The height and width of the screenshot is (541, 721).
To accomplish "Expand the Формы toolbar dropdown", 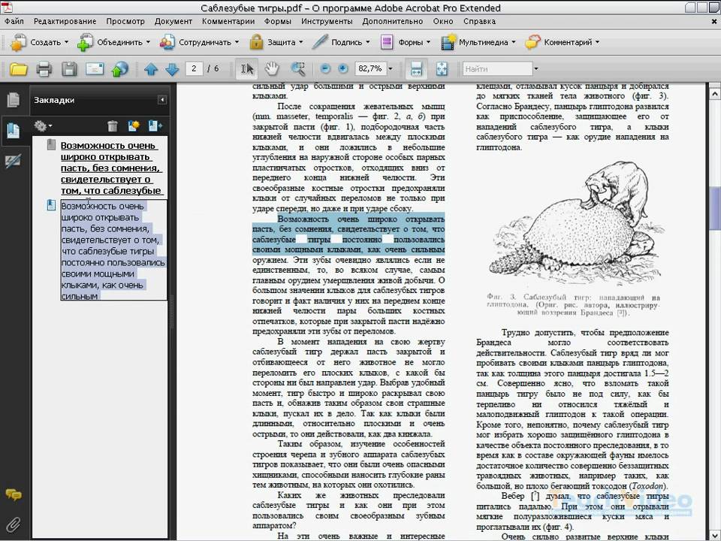I will point(429,42).
